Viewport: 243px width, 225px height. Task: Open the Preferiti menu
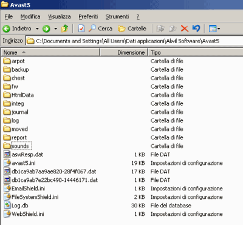point(88,16)
